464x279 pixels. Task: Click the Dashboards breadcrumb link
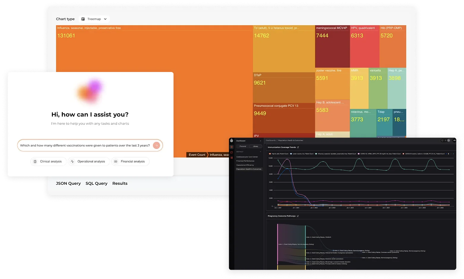[271, 140]
